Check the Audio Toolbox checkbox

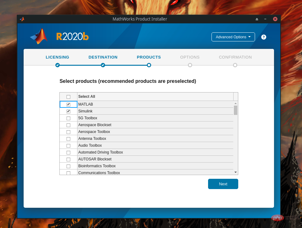tap(68, 146)
